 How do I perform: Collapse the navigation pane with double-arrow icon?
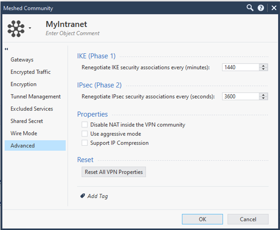pyautogui.click(x=6, y=49)
